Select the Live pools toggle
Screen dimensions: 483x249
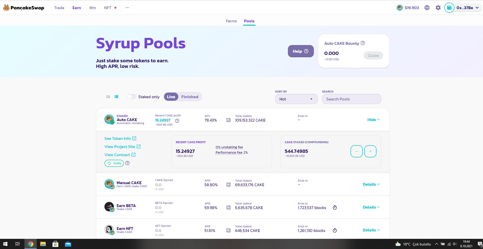pos(171,97)
